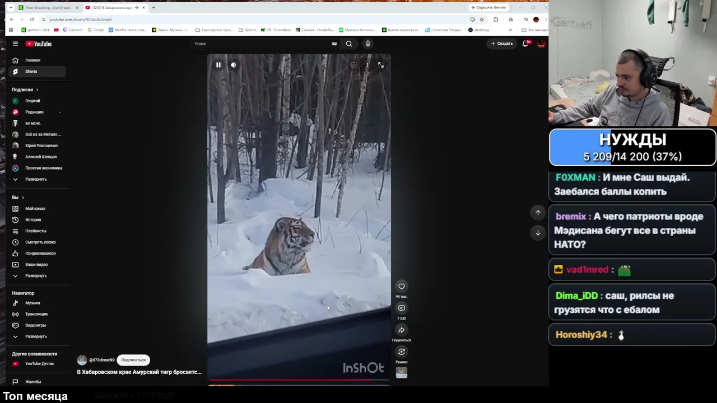The height and width of the screenshot is (403, 717).
Task: Reload the page
Action: pos(31,20)
